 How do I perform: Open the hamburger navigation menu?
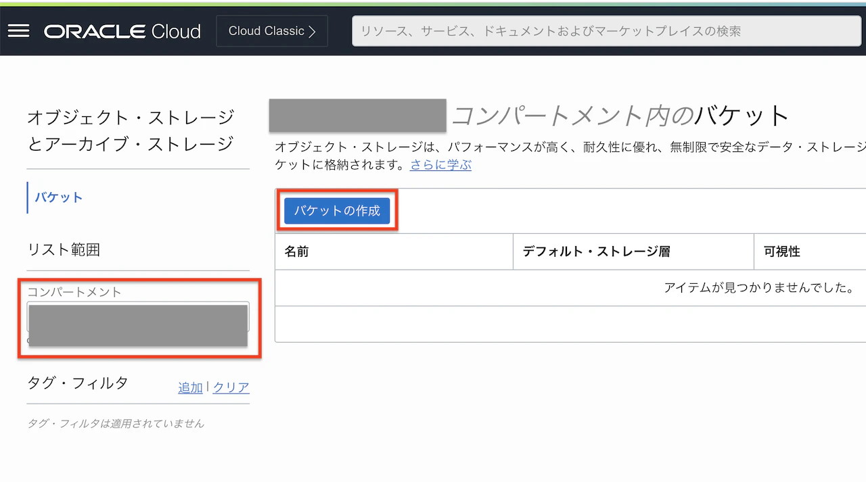pyautogui.click(x=18, y=31)
